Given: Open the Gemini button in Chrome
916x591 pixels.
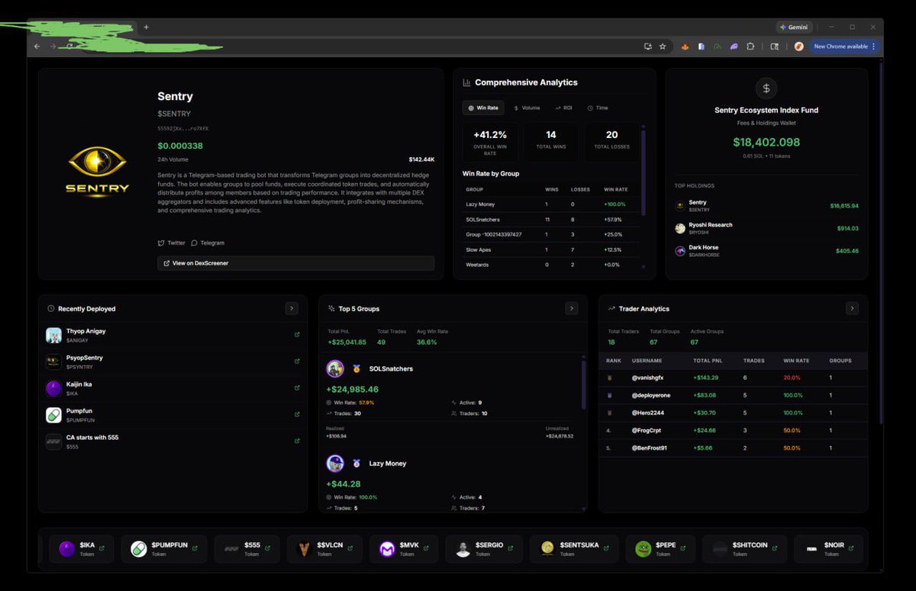Looking at the screenshot, I should tap(794, 27).
